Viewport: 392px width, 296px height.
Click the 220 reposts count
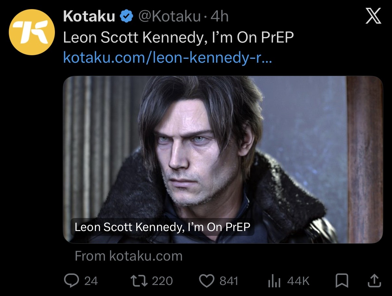pos(162,281)
